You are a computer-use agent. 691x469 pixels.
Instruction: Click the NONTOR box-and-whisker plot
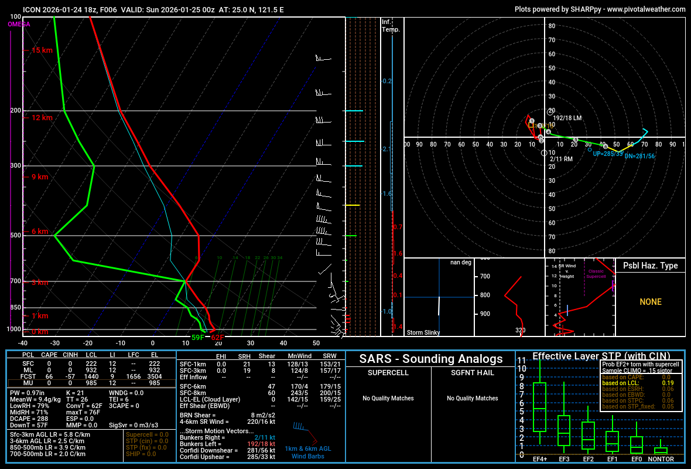(x=661, y=447)
